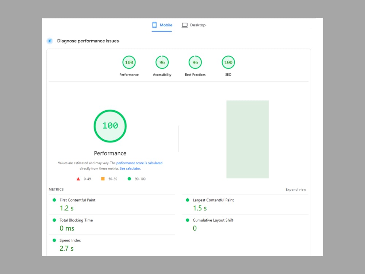Select the Best Practices score gauge
Image resolution: width=365 pixels, height=274 pixels.
(x=195, y=62)
